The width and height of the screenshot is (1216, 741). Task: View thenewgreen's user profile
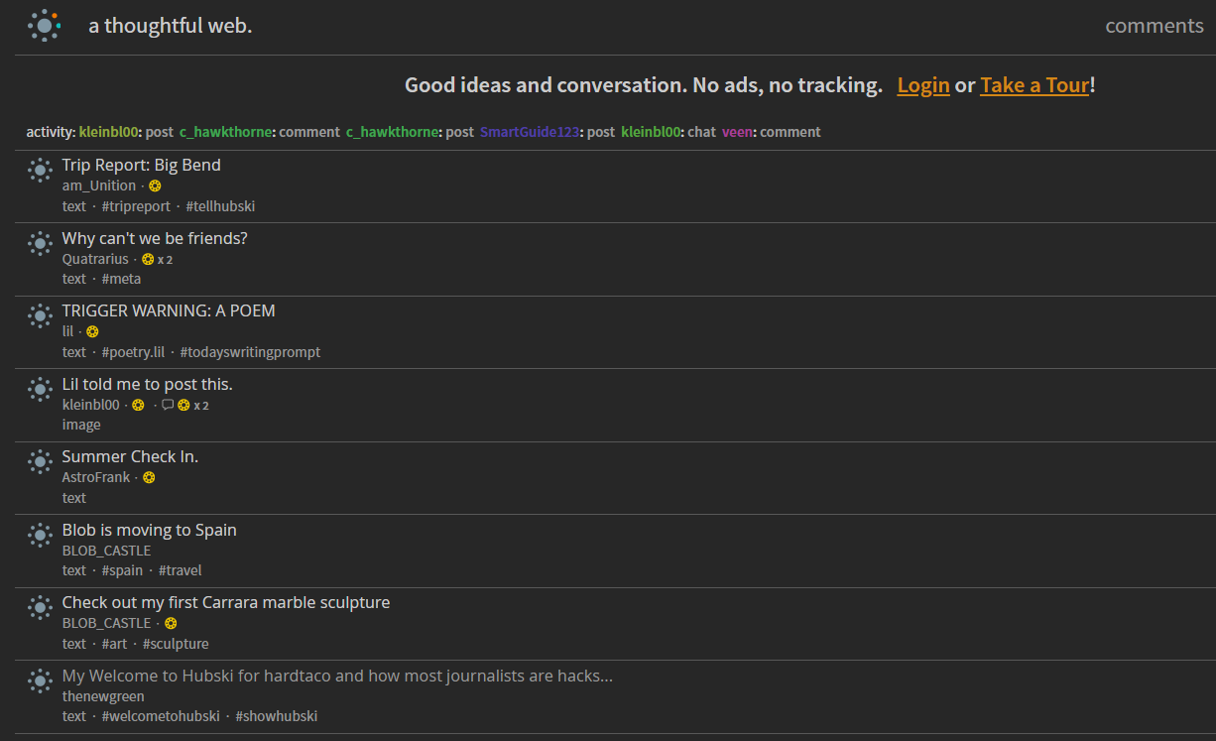point(103,696)
